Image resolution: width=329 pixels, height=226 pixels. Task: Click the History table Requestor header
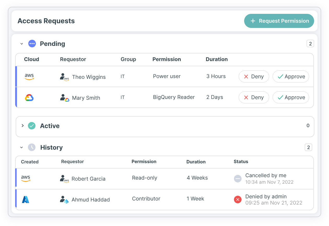coord(73,162)
